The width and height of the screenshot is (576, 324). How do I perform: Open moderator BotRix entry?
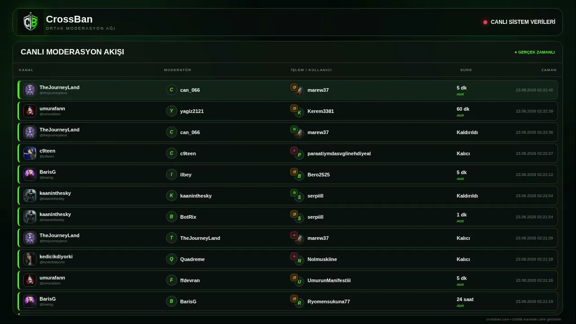(x=188, y=217)
